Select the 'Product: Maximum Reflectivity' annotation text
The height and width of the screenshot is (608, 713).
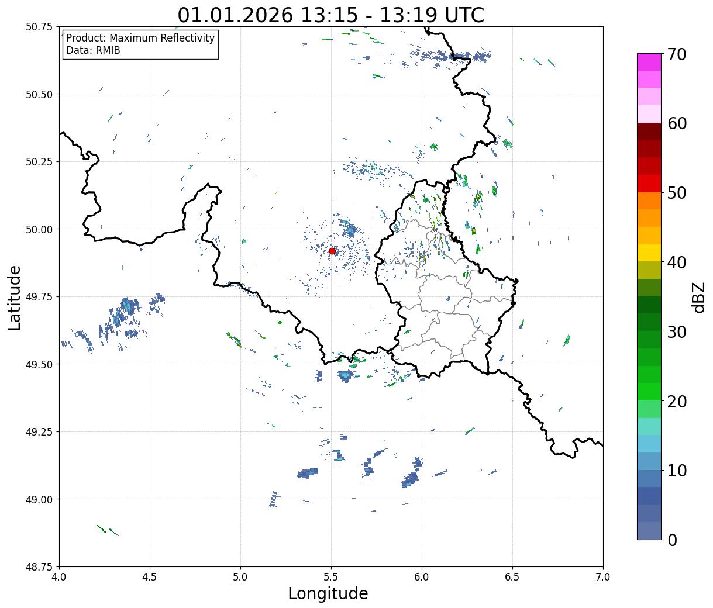pos(140,38)
